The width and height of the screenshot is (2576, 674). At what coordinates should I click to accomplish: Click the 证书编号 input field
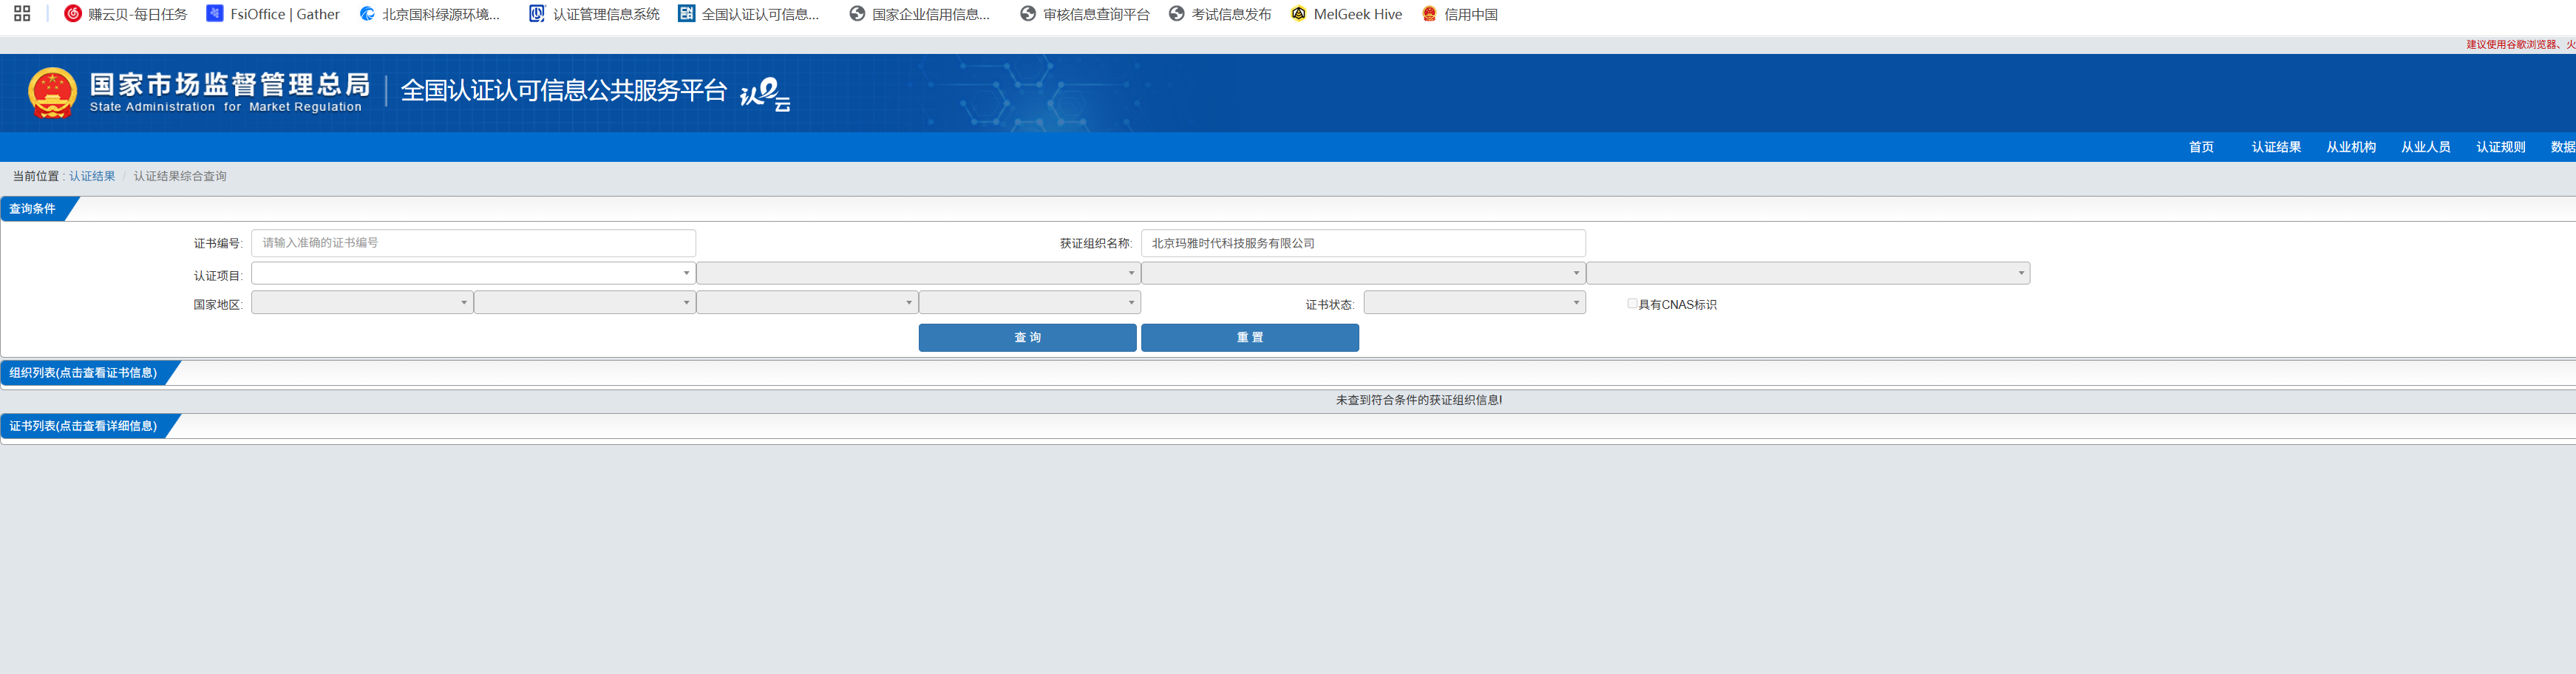pos(473,243)
